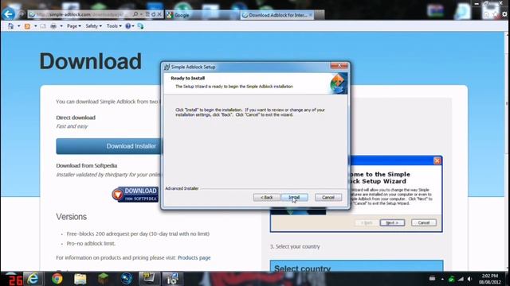This screenshot has width=510, height=286.
Task: Cancel the Simple Adblock Setup wizard
Action: 328,197
